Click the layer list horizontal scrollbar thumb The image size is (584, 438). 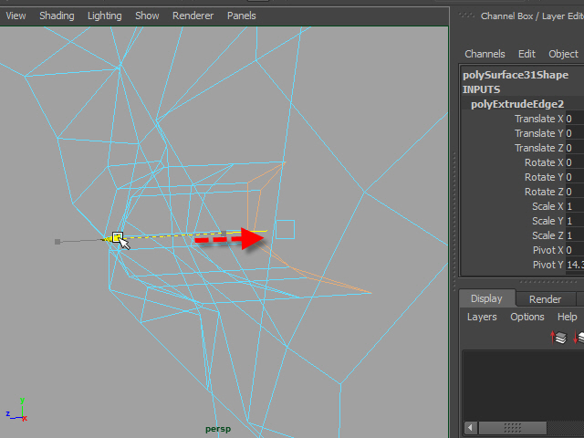point(512,427)
